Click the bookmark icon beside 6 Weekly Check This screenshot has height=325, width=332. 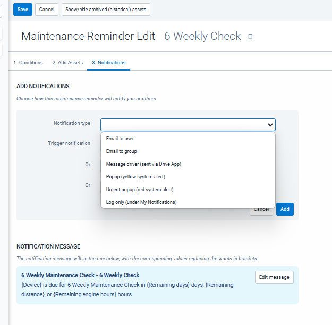coord(251,37)
